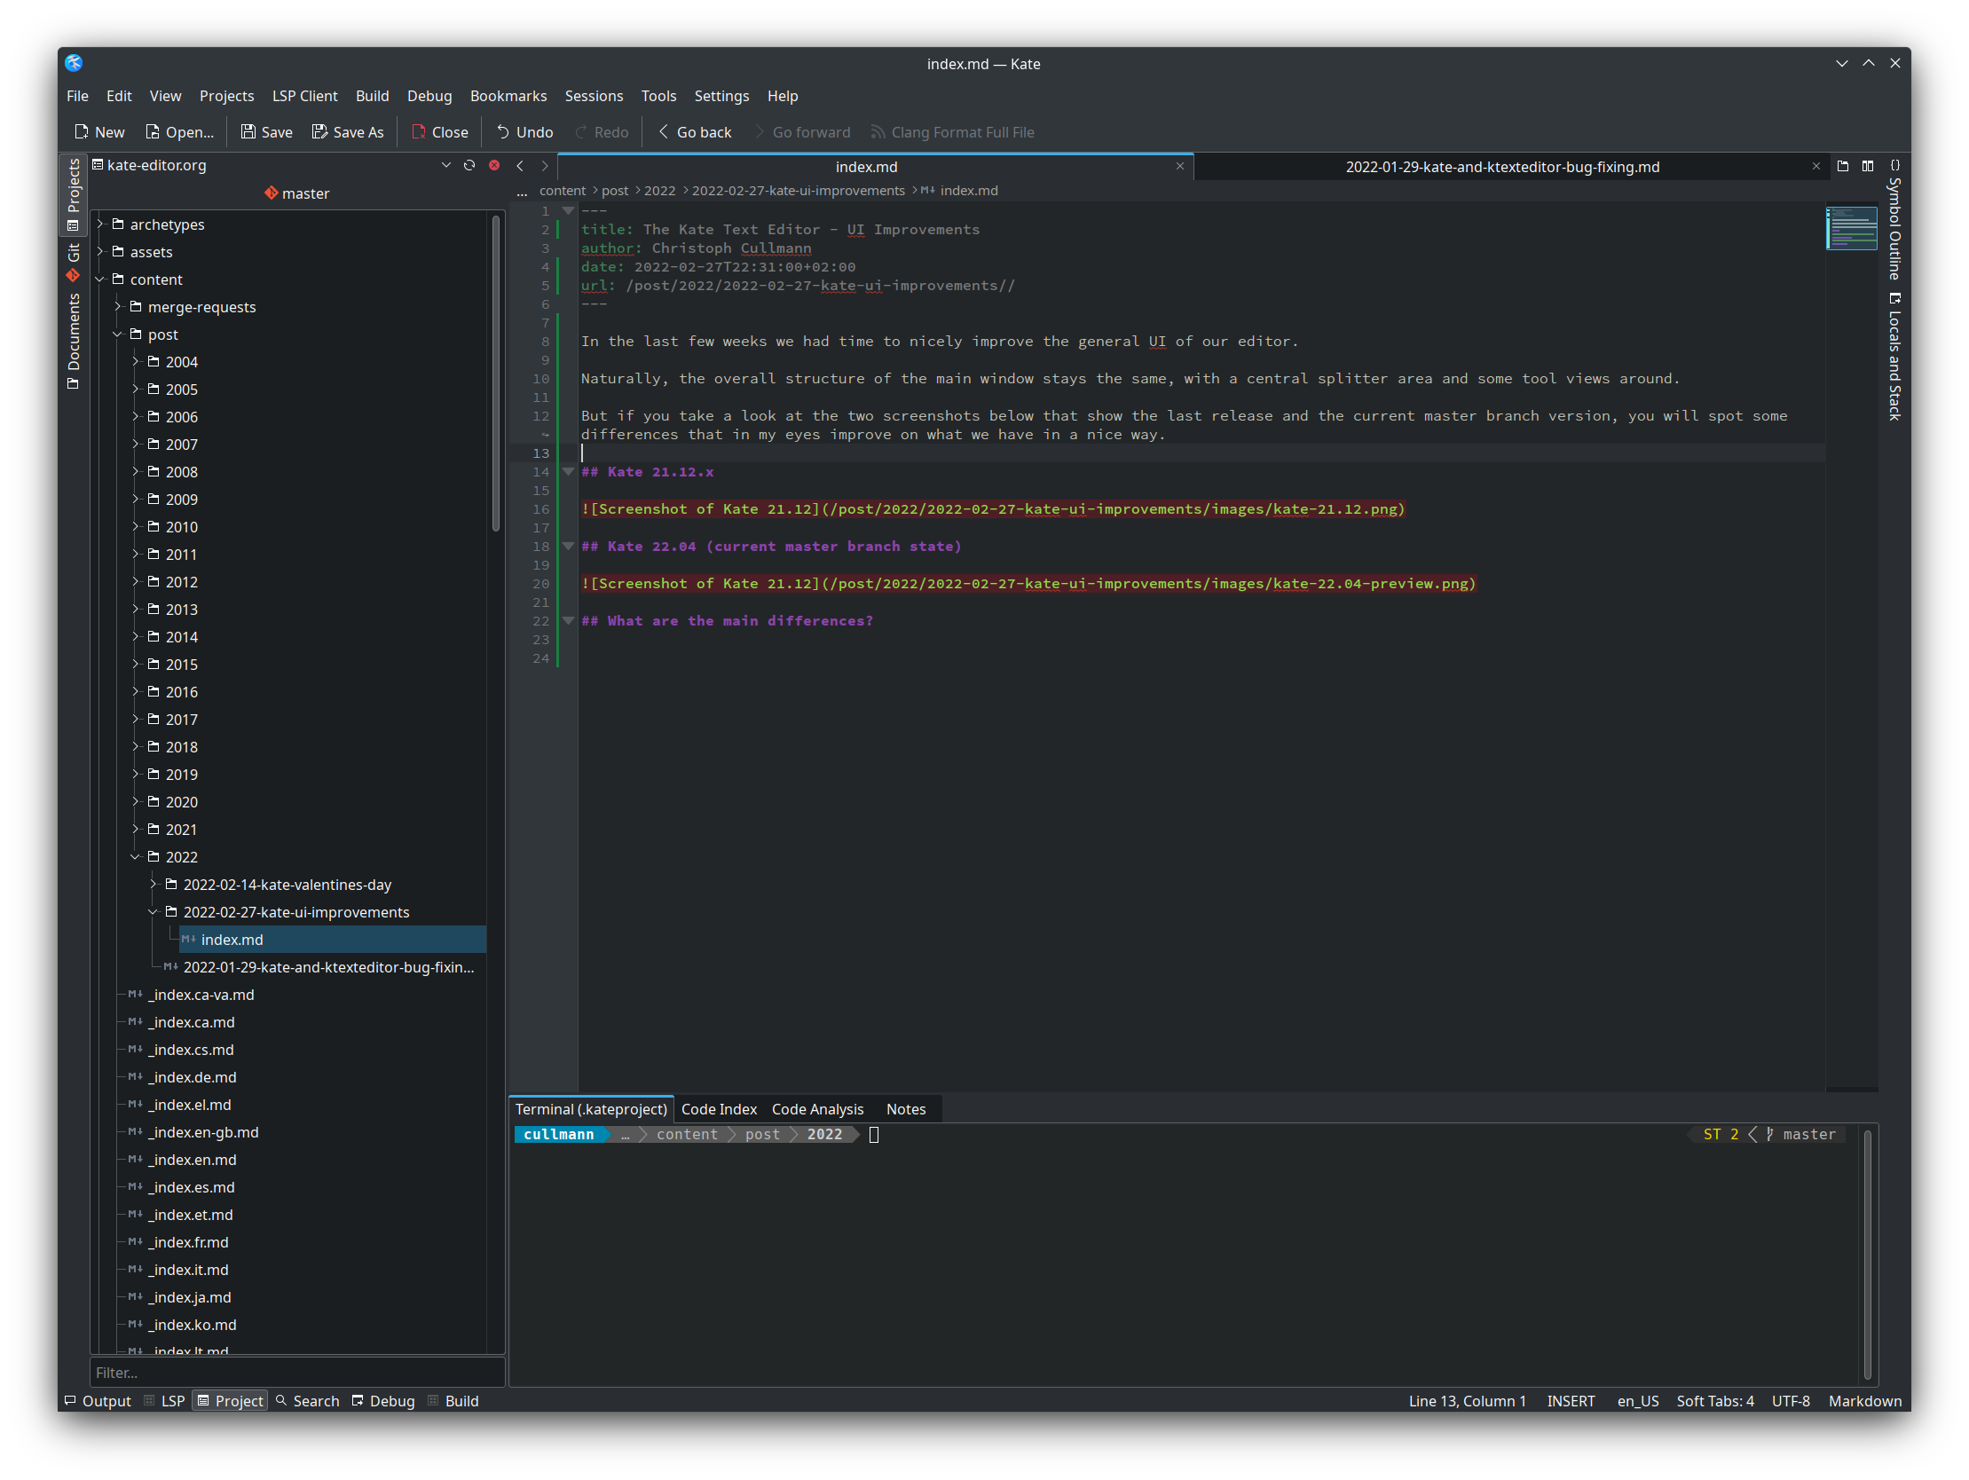This screenshot has width=1969, height=1480.
Task: Go to previous tab arrow
Action: click(x=521, y=167)
